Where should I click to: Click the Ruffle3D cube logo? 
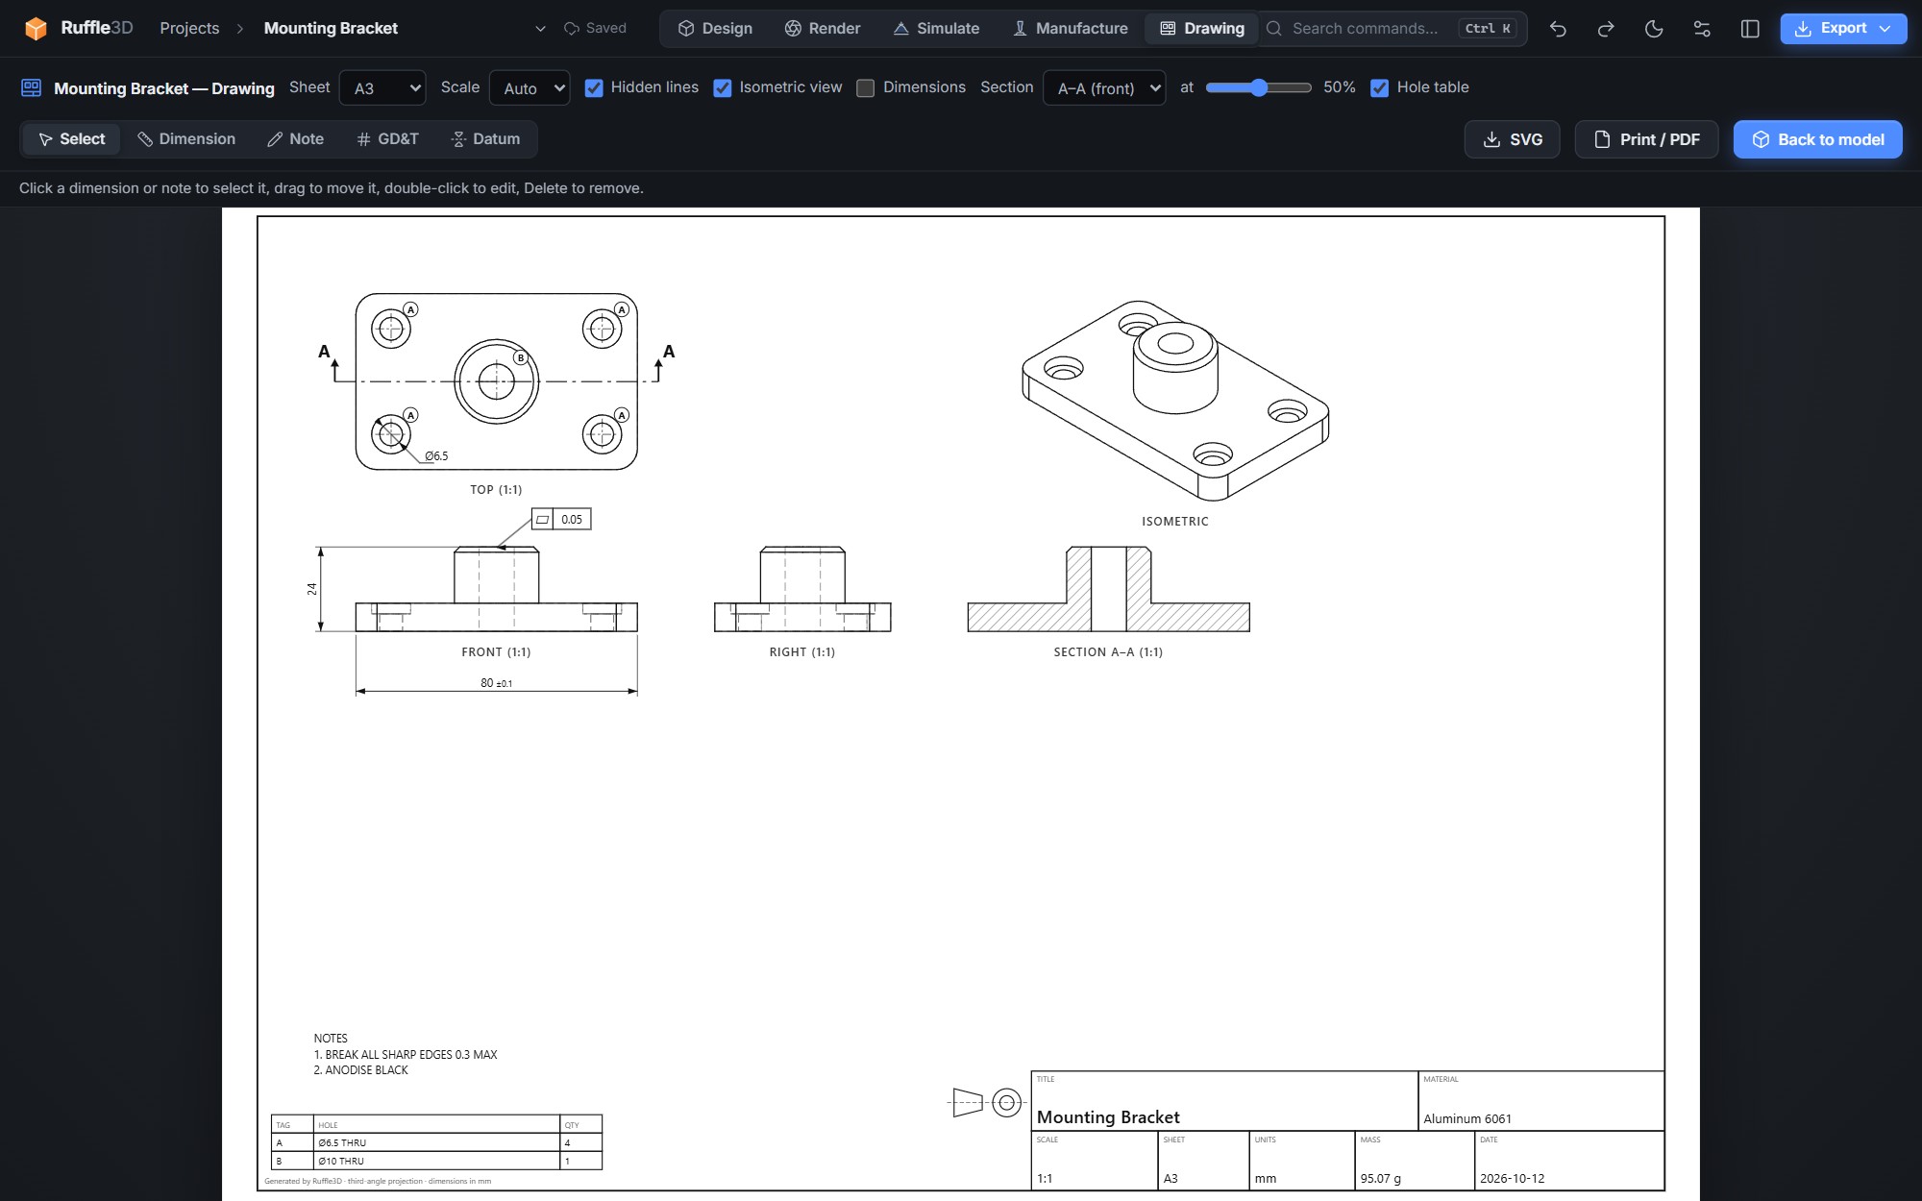[x=36, y=29]
